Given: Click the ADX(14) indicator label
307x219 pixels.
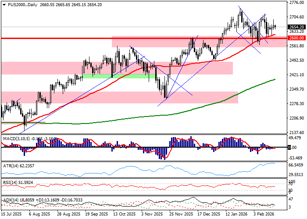Looking at the screenshot, I should click(11, 200).
